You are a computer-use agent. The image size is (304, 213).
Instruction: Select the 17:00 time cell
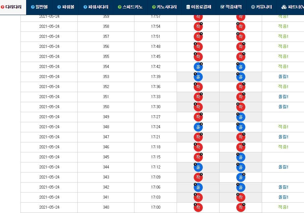coord(156,207)
